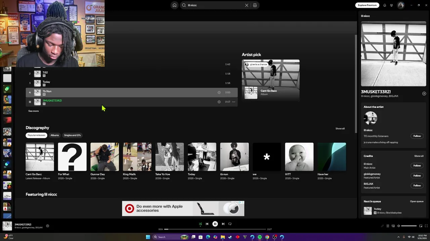
Task: Open queue from Next in queue
Action: click(417, 202)
